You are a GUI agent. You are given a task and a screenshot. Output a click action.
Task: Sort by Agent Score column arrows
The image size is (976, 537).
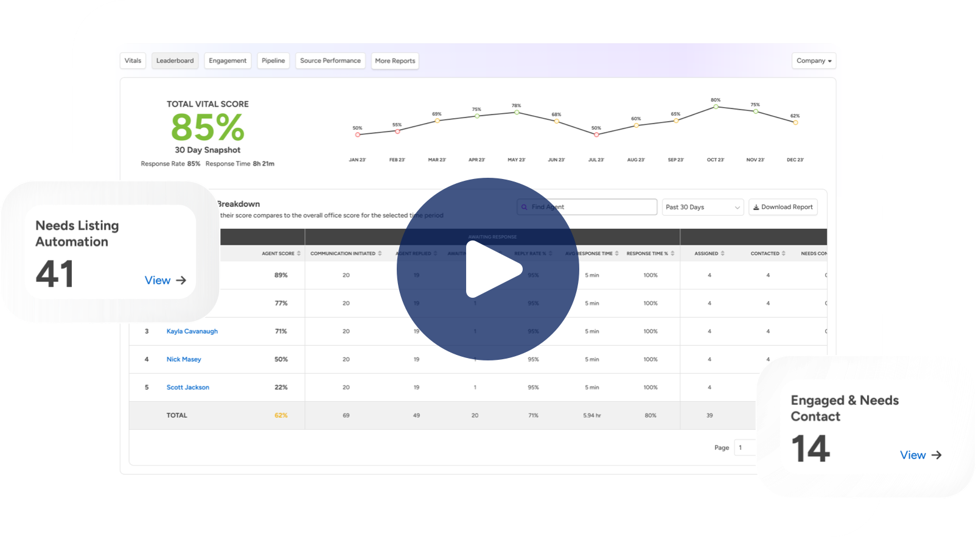click(x=299, y=253)
